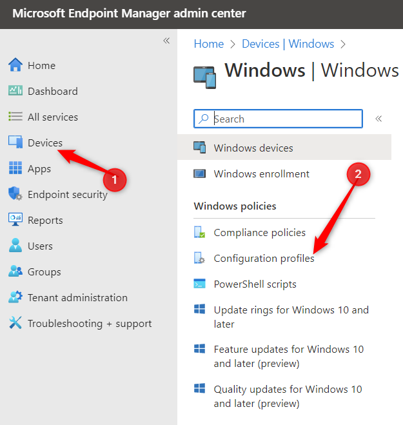Screen dimensions: 403x425
Task: Open Devices in the sidebar
Action: tap(45, 143)
